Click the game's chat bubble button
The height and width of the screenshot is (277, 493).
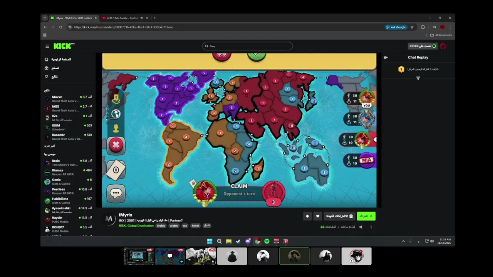click(x=116, y=193)
